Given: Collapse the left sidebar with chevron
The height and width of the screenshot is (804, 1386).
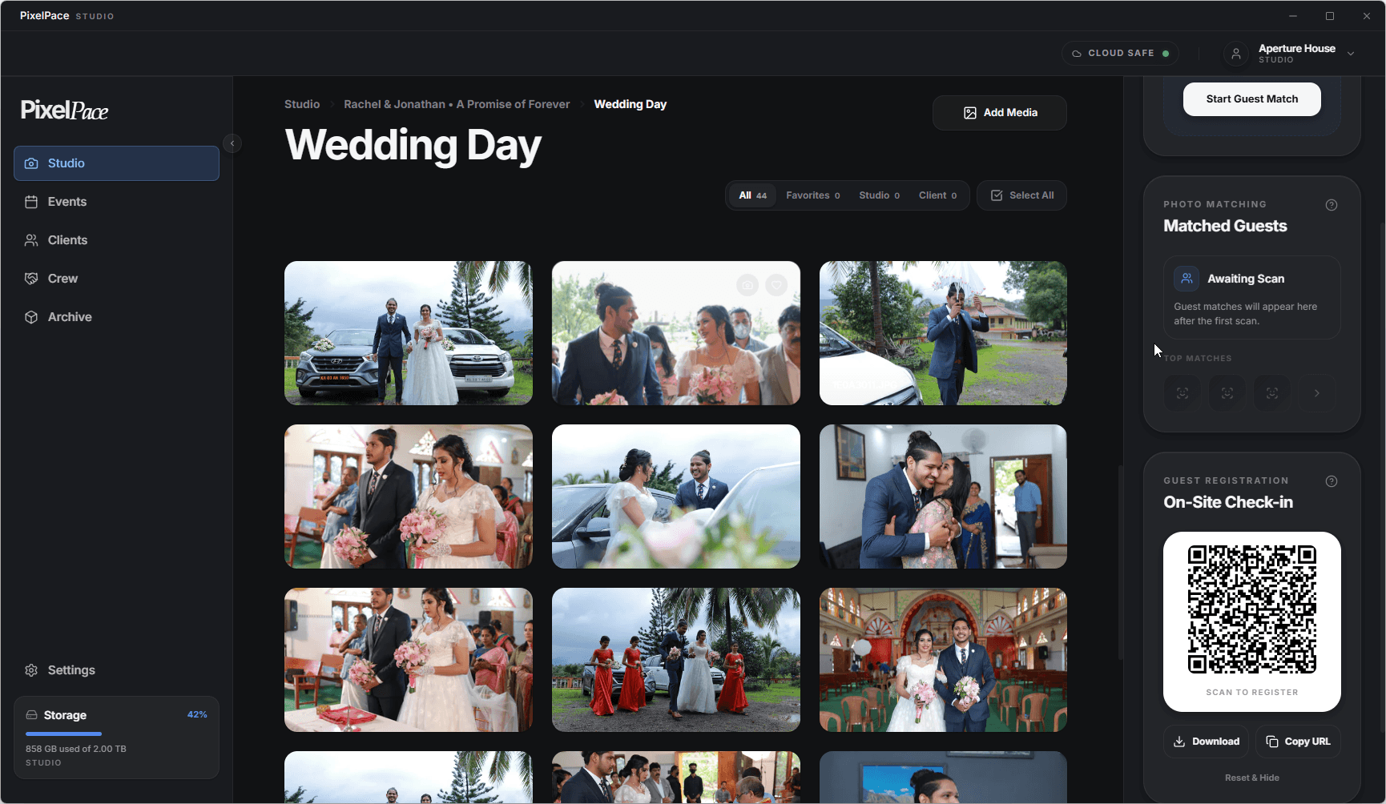Looking at the screenshot, I should tap(232, 143).
